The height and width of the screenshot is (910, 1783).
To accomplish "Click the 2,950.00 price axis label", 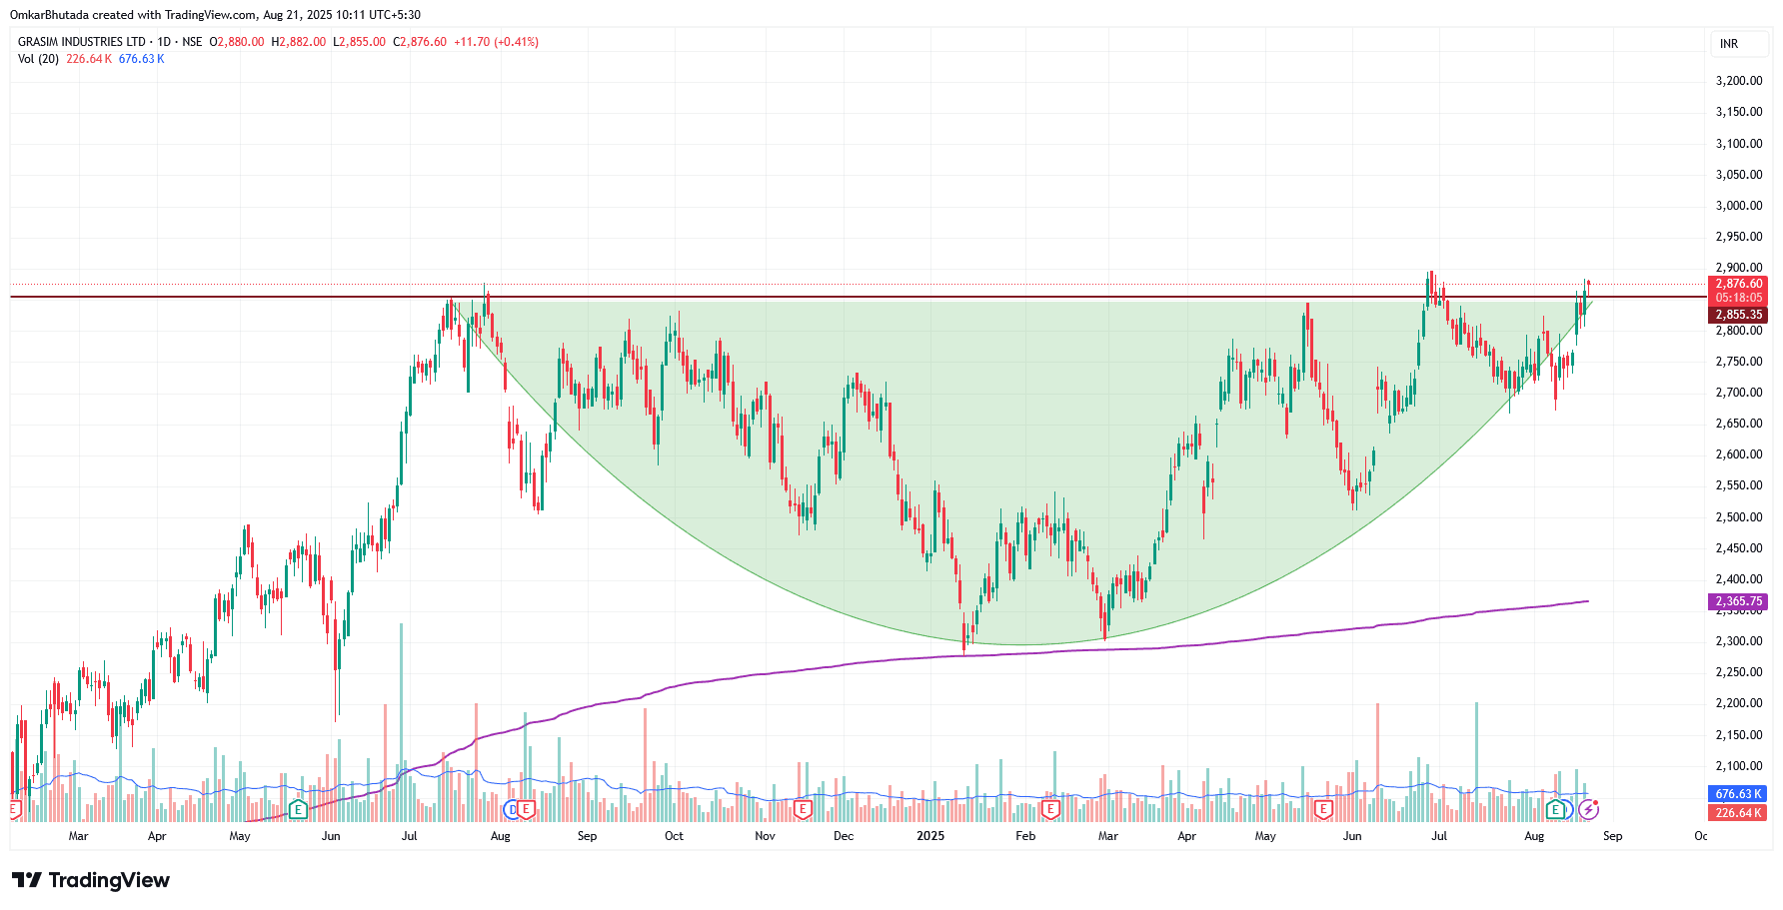I will pyautogui.click(x=1739, y=237).
